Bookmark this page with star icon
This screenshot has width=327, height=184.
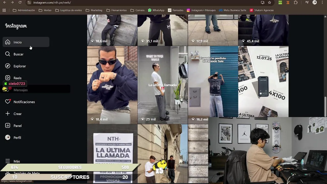point(270,3)
